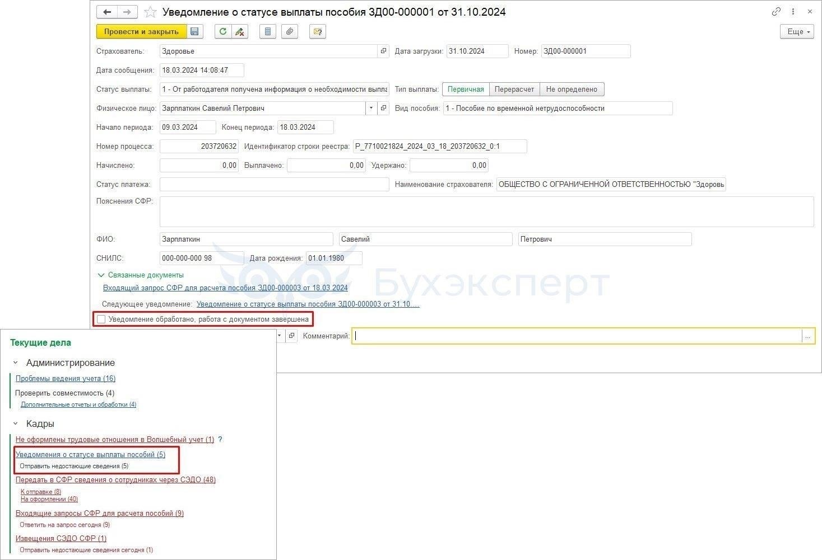This screenshot has height=560, width=822.
Task: Click the Выплачено amount field
Action: [326, 165]
